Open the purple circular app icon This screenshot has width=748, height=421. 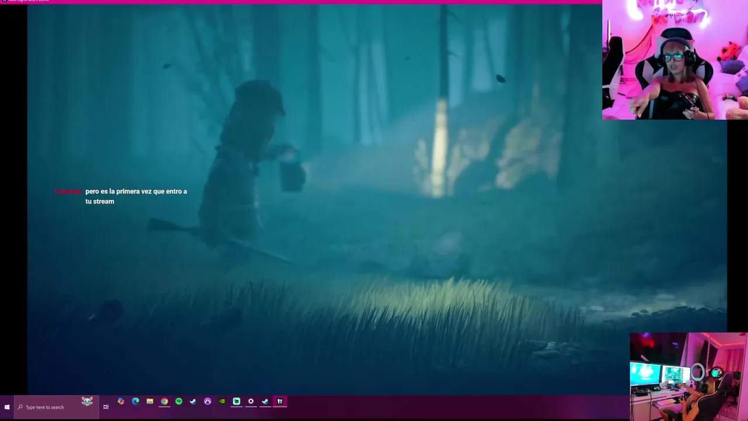click(x=207, y=402)
